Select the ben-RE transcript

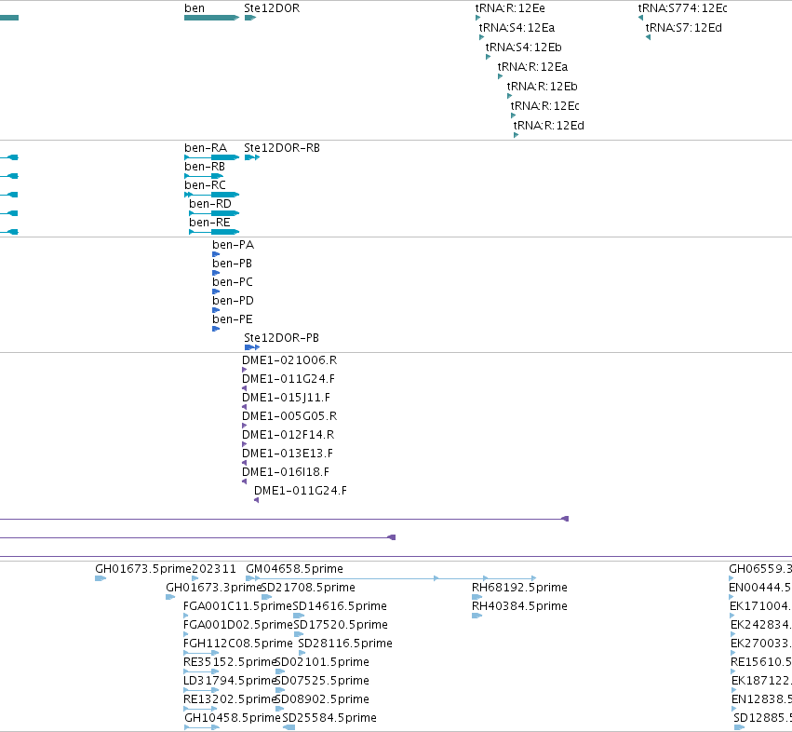click(x=214, y=232)
